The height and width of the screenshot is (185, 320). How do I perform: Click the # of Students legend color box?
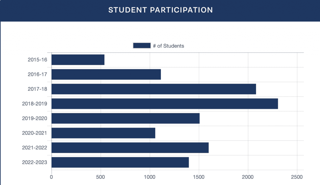pos(142,46)
